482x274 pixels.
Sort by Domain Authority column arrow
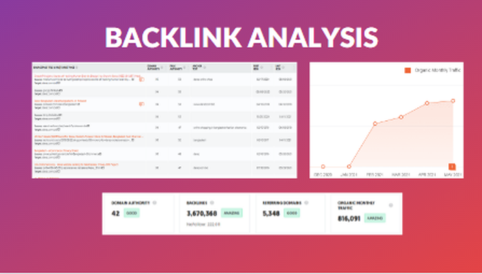[x=163, y=68]
